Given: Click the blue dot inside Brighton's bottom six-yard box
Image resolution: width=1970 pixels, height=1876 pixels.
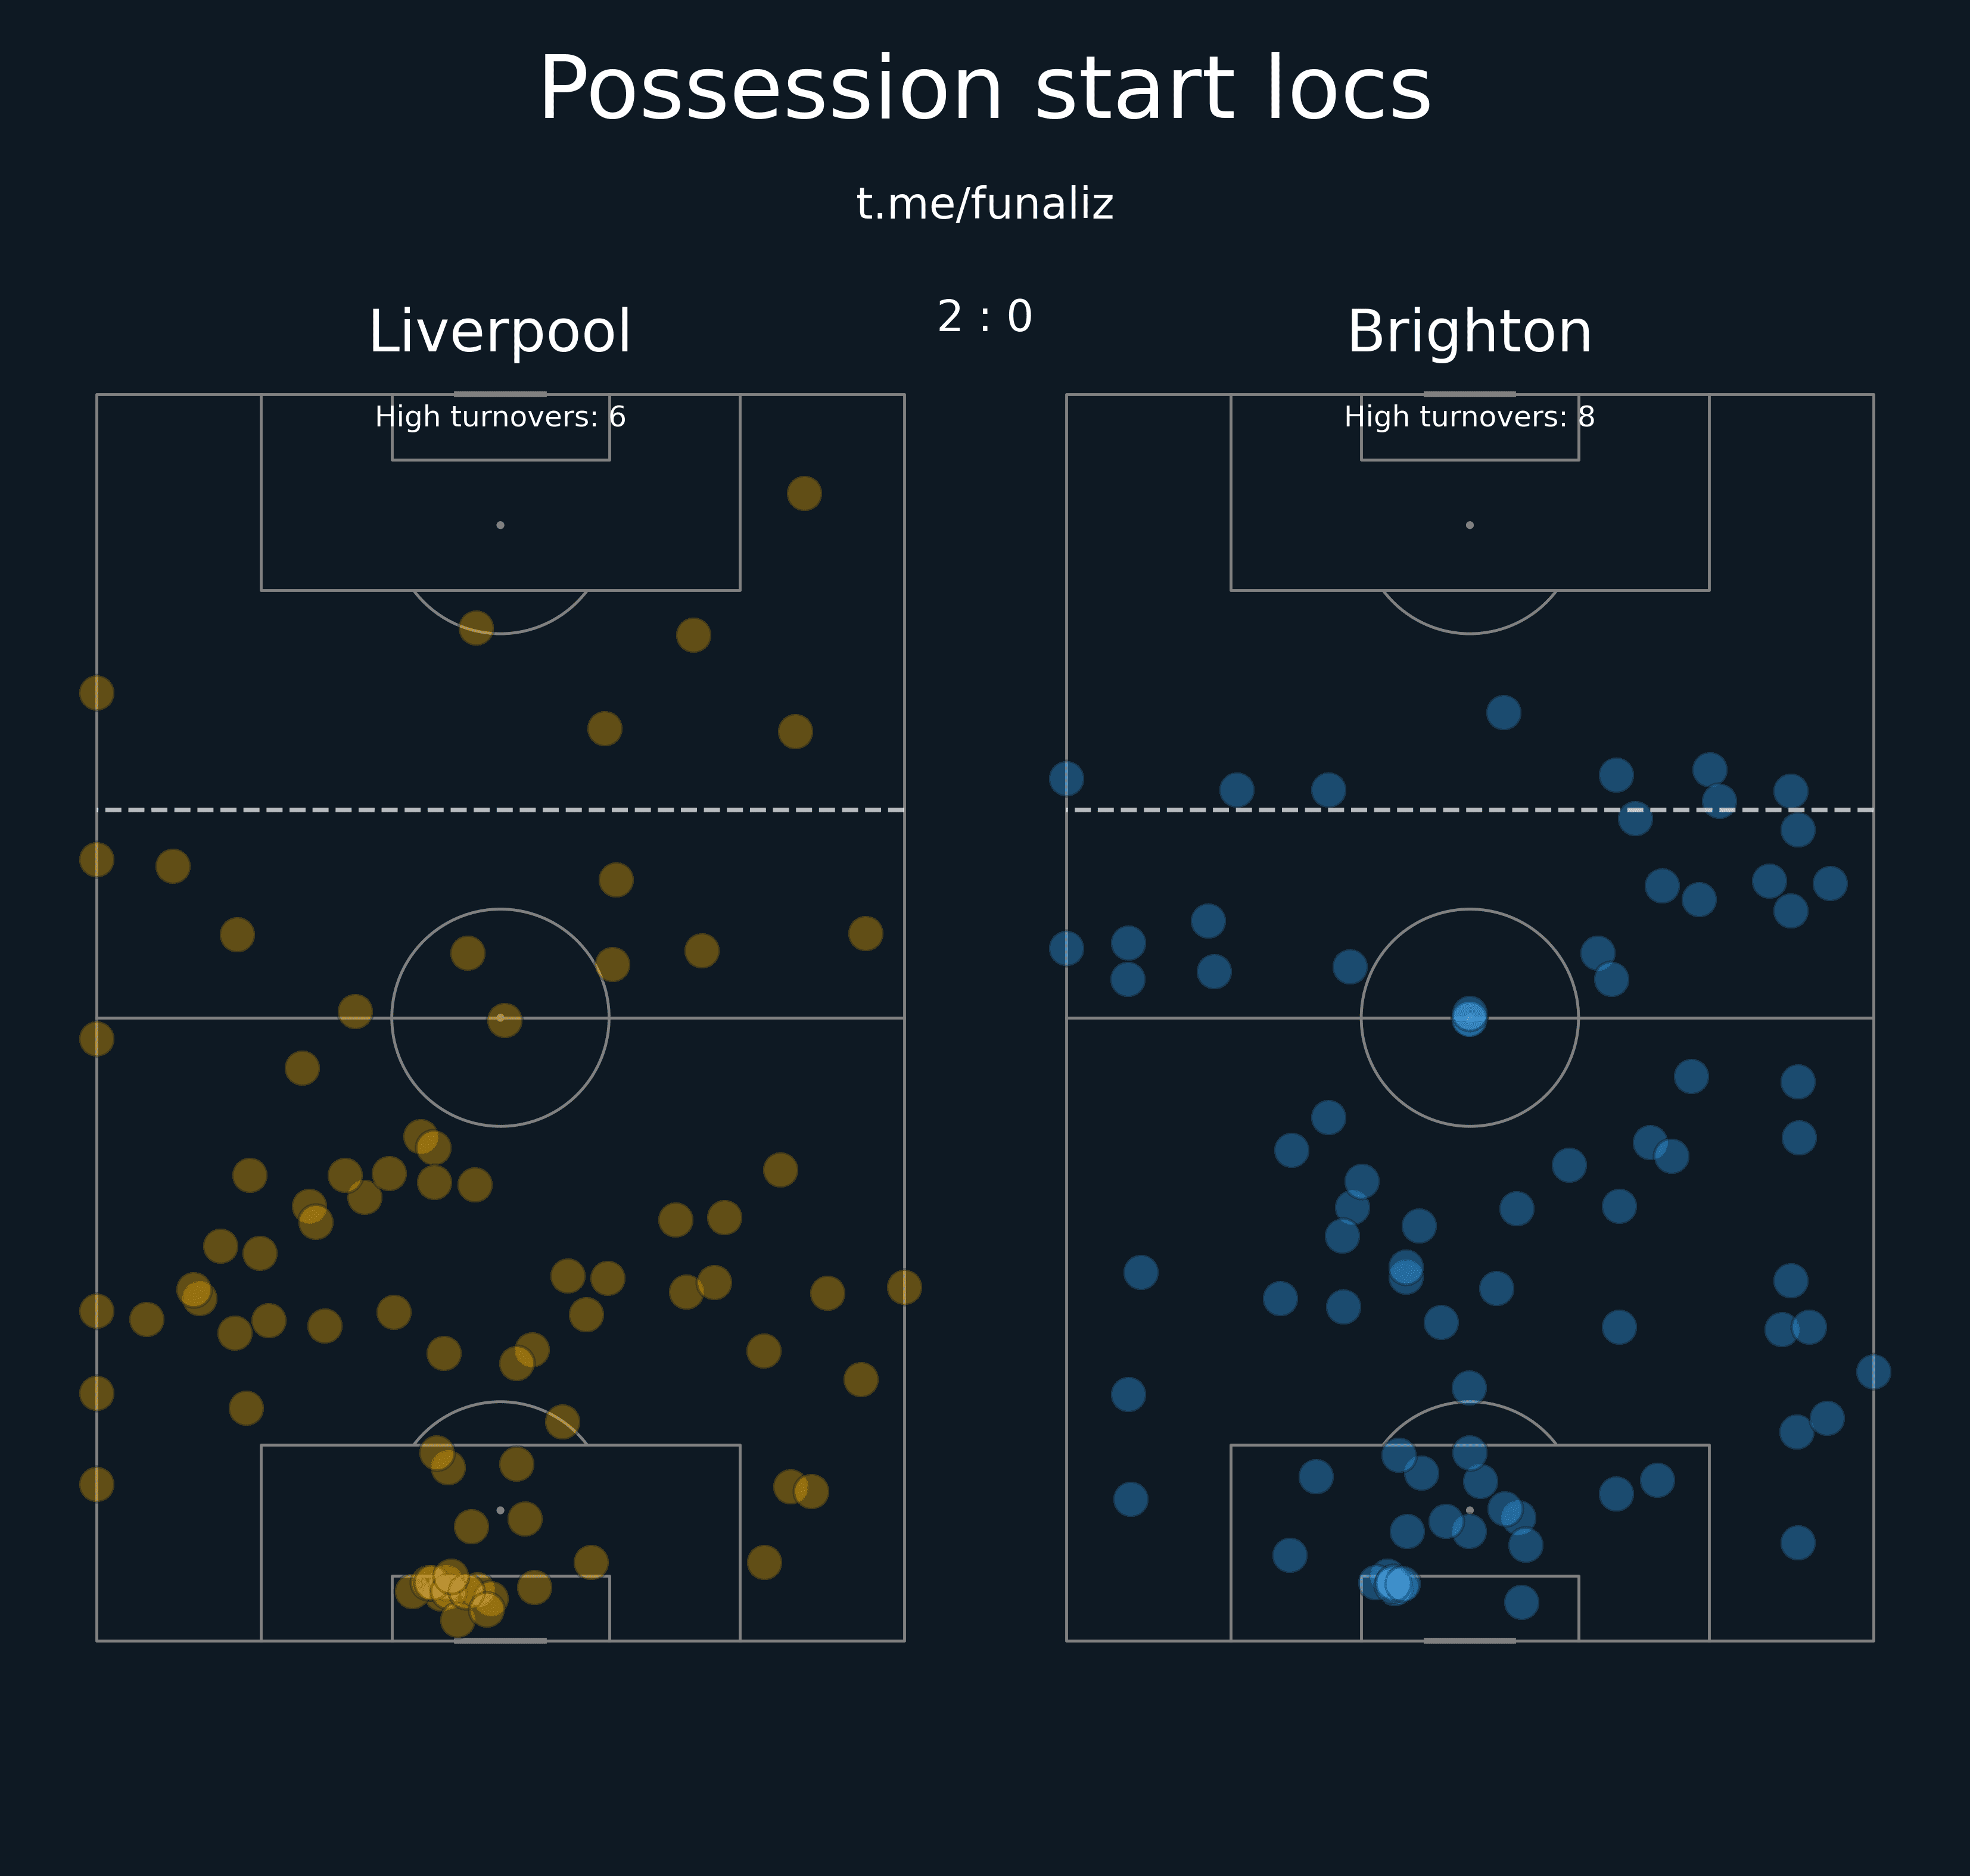Looking at the screenshot, I should pyautogui.click(x=1521, y=1602).
